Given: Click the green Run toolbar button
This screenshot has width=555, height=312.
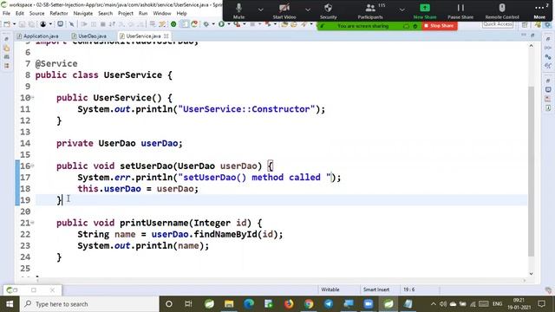Looking at the screenshot, I should (221, 24).
